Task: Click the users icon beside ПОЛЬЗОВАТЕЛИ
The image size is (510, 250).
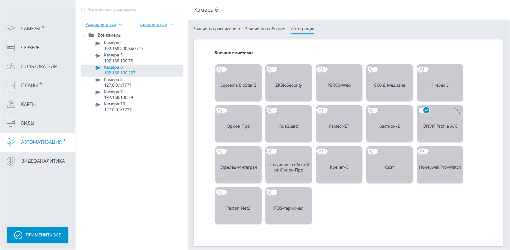Action: click(11, 66)
